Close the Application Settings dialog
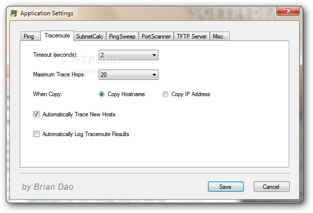 click(x=288, y=11)
